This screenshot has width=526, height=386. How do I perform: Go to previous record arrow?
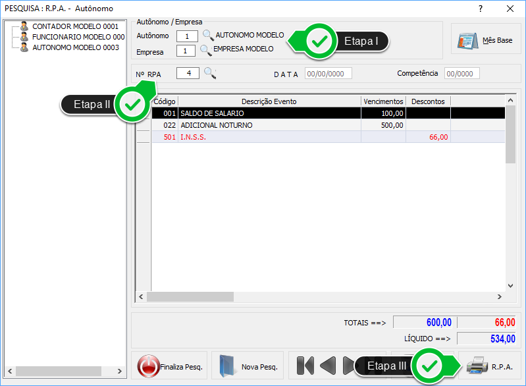point(328,366)
